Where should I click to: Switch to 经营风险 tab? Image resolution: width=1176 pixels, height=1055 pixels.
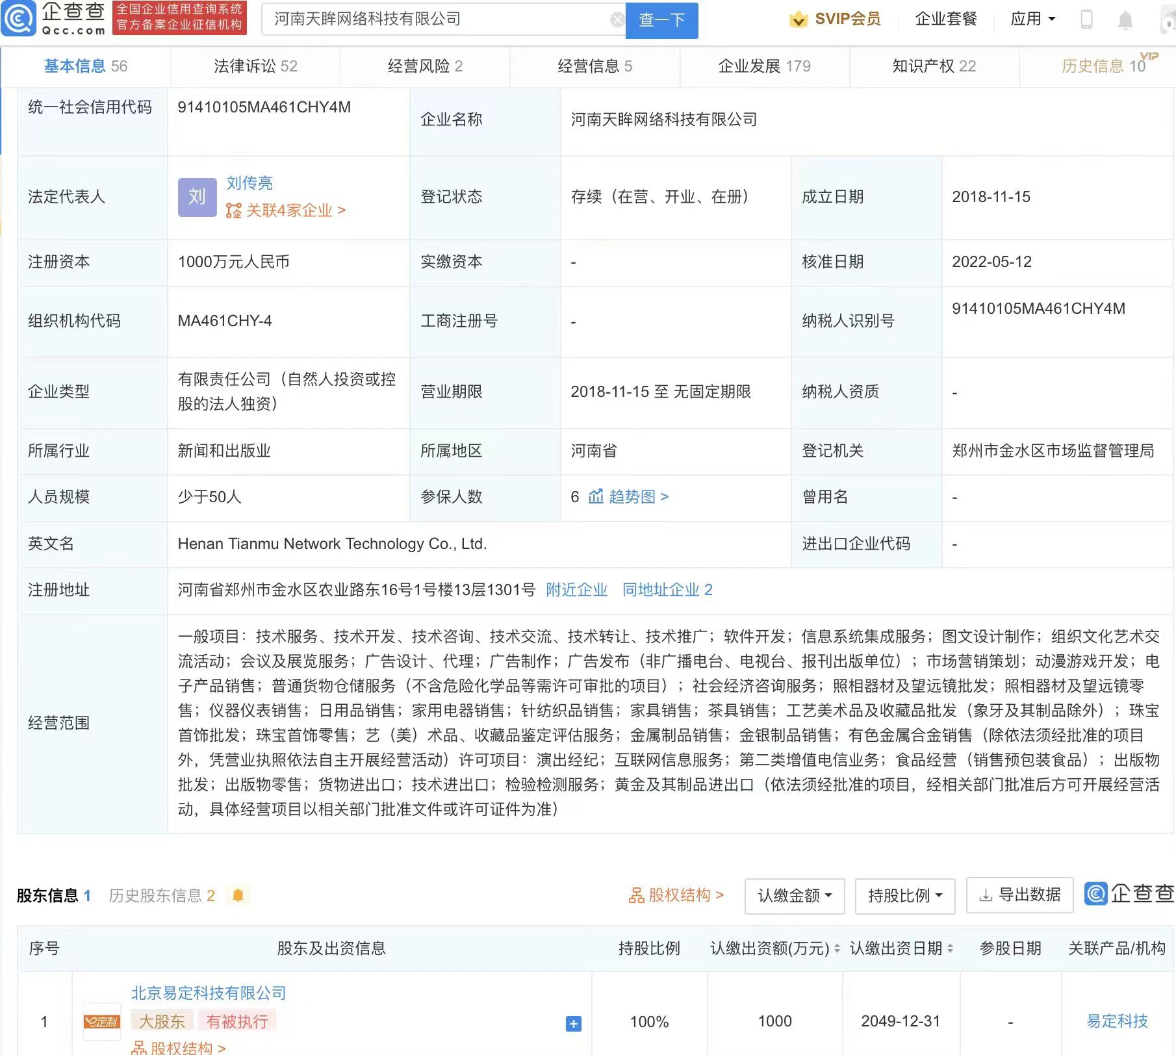425,66
